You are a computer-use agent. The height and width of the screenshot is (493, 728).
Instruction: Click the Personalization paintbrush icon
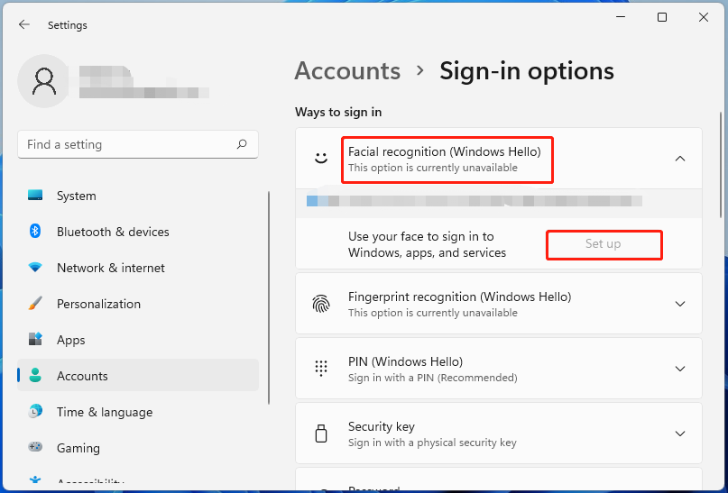35,304
